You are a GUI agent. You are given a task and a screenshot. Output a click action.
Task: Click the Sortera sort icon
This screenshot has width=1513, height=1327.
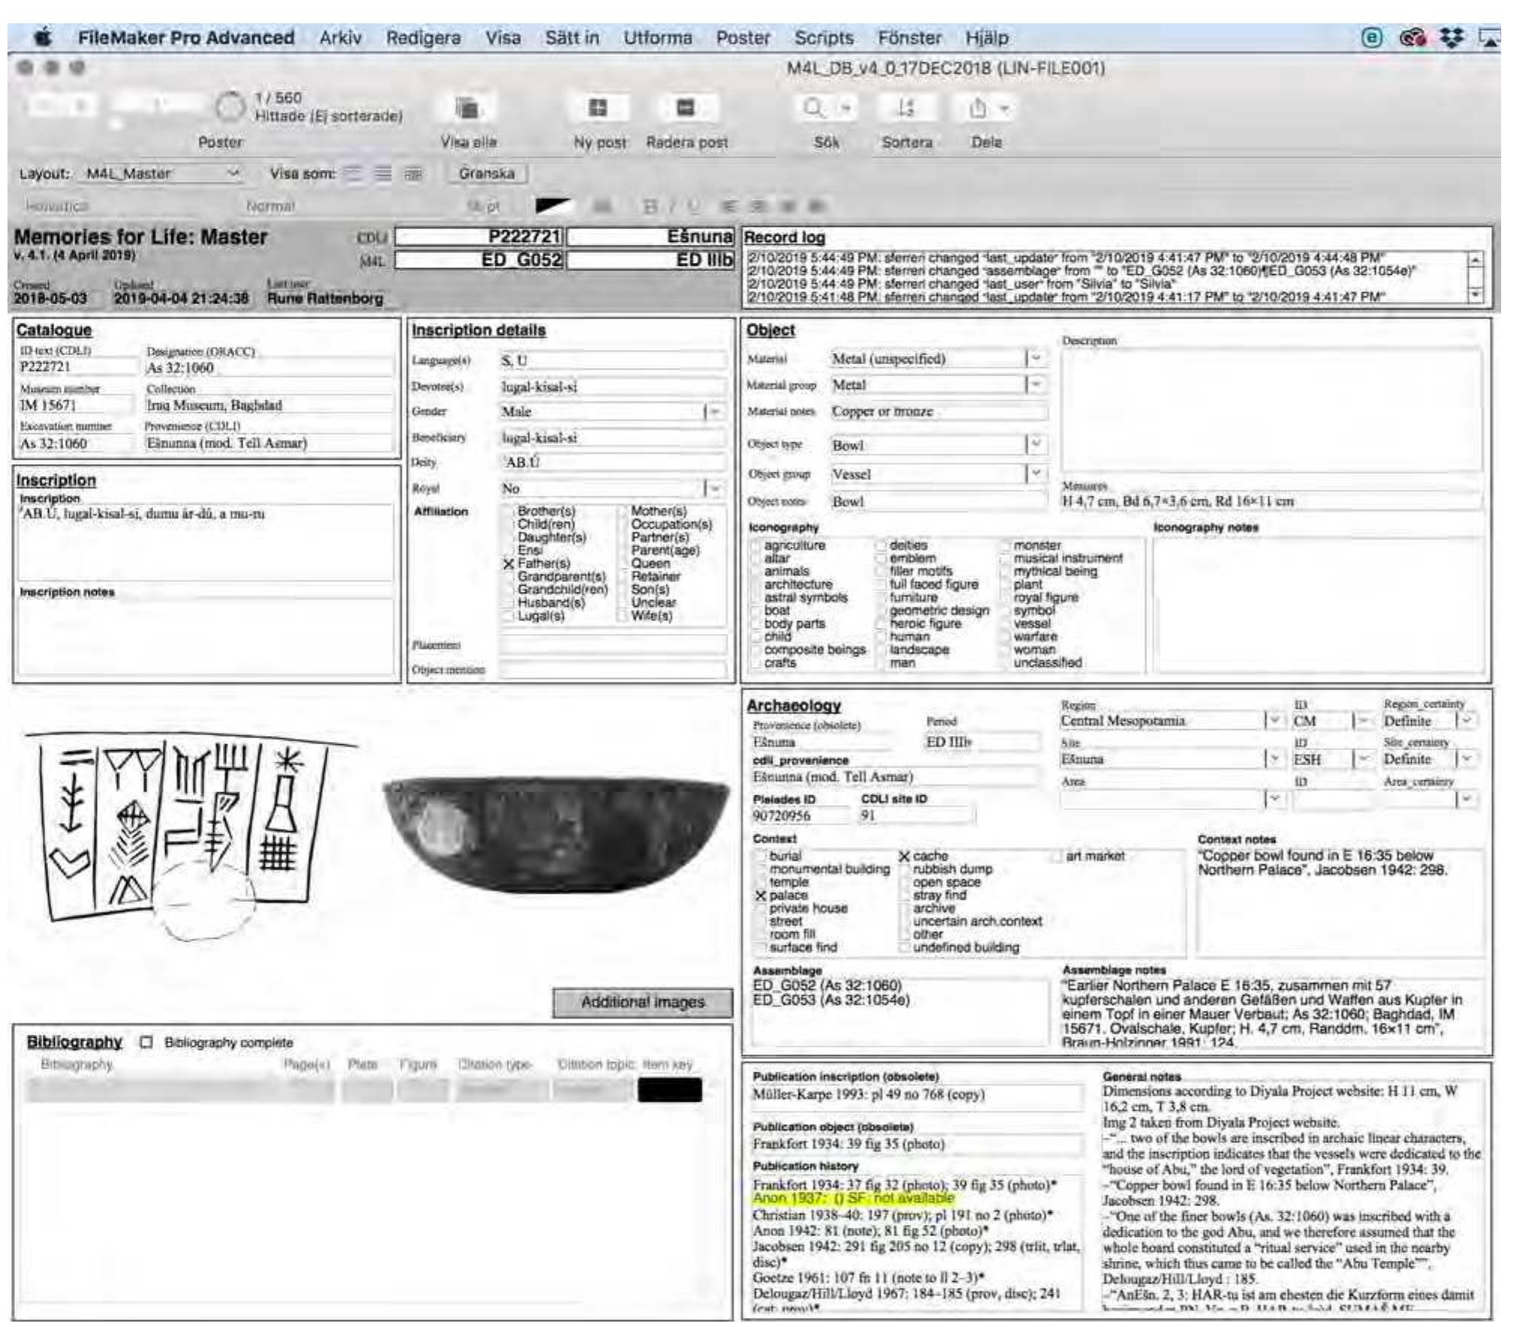coord(906,108)
